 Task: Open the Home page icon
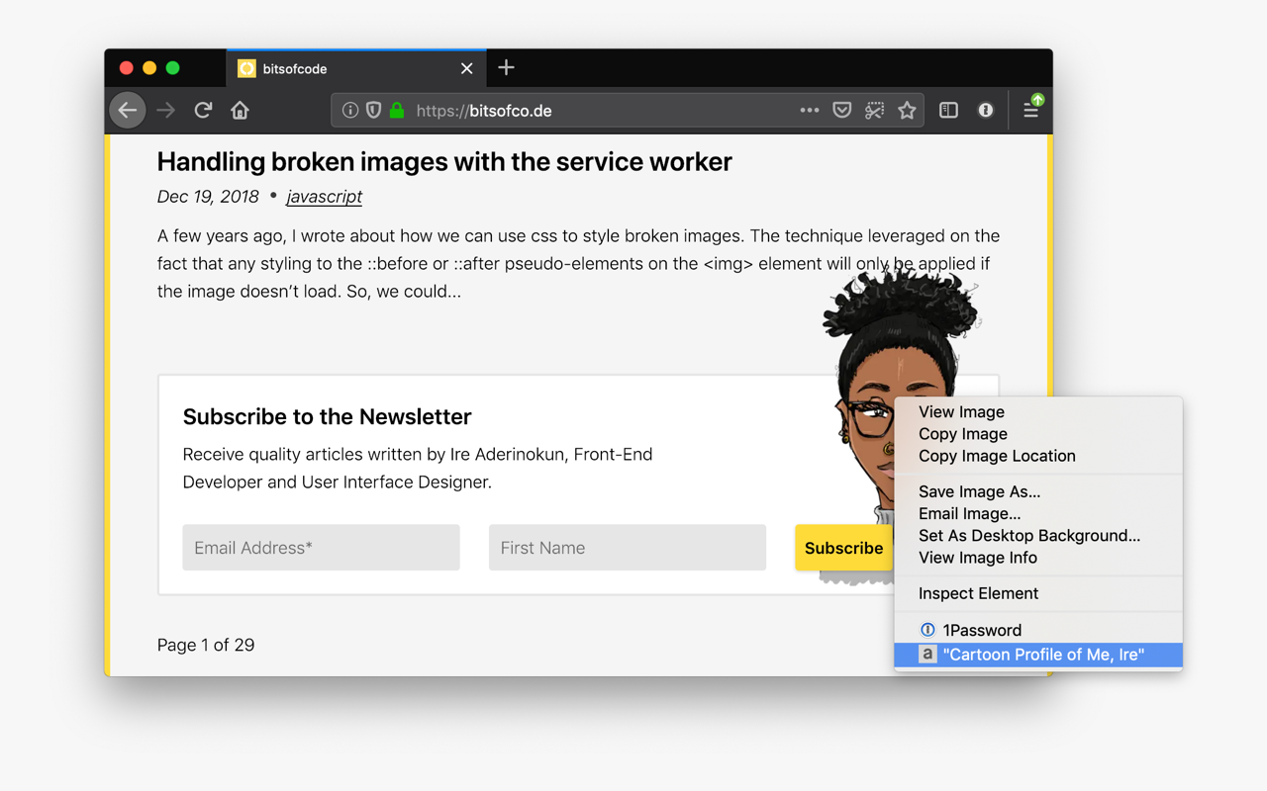point(240,111)
